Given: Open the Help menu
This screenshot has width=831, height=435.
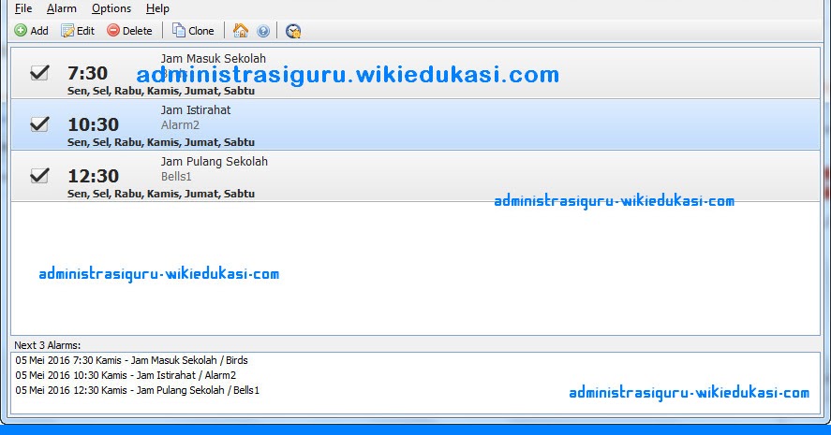Looking at the screenshot, I should [x=157, y=8].
